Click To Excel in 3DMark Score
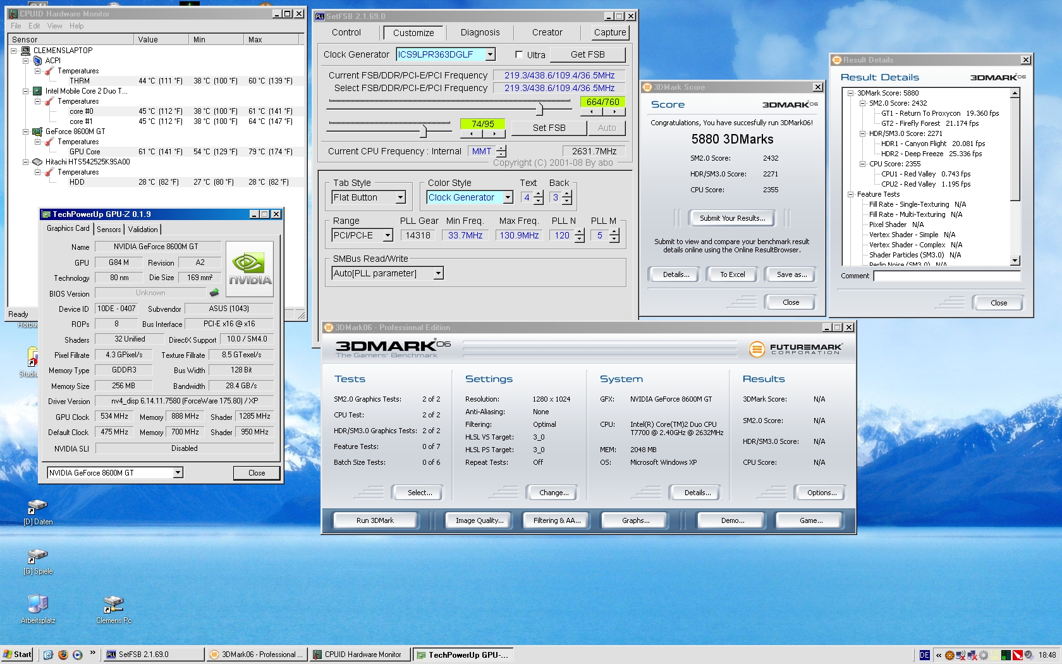The width and height of the screenshot is (1062, 664). coord(732,274)
